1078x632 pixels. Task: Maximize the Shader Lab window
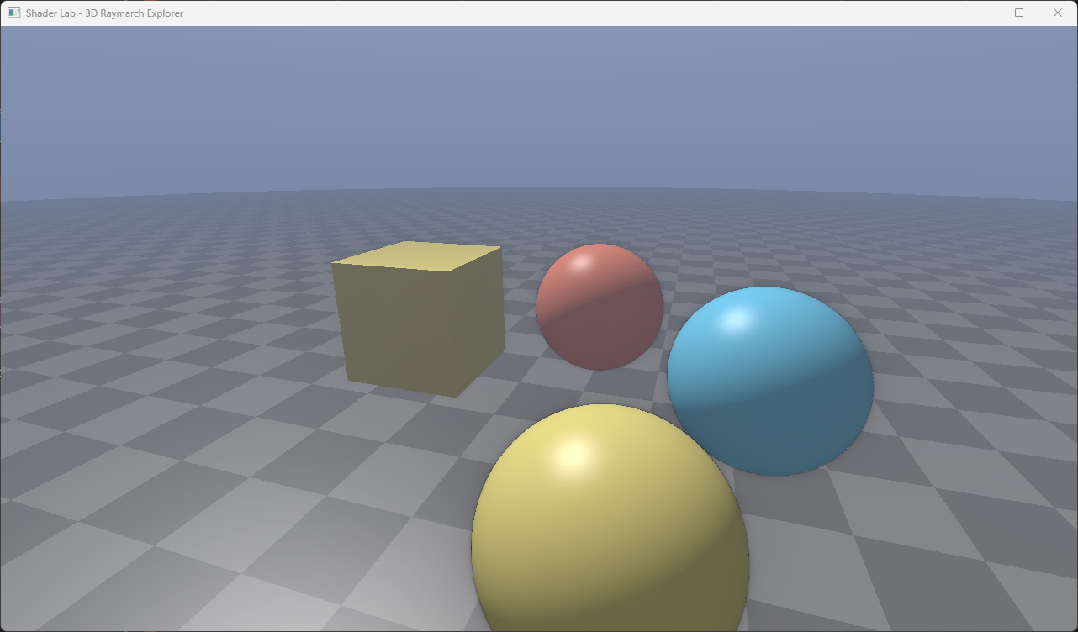[1019, 13]
